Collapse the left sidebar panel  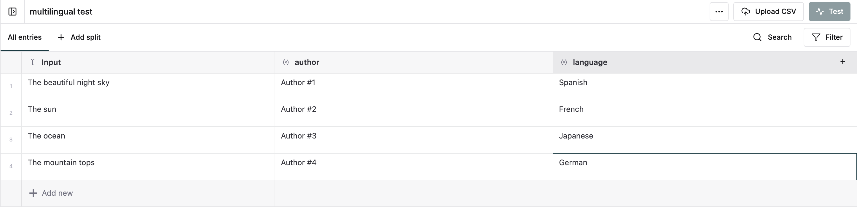click(12, 11)
